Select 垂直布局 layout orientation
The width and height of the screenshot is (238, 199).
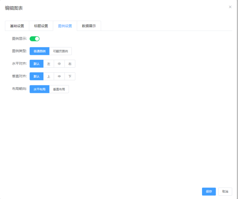(x=59, y=89)
